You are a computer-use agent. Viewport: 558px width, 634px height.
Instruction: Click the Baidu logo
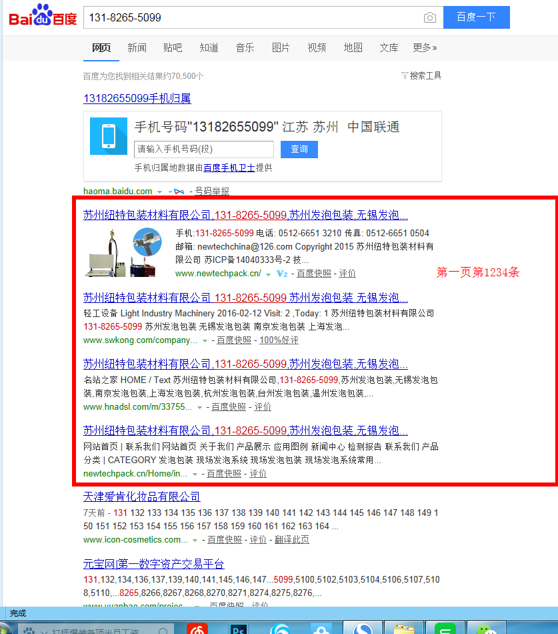tap(43, 15)
